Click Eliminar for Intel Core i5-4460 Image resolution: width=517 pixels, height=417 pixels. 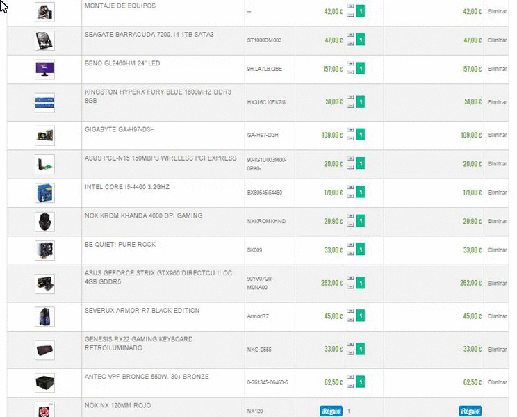tap(497, 193)
